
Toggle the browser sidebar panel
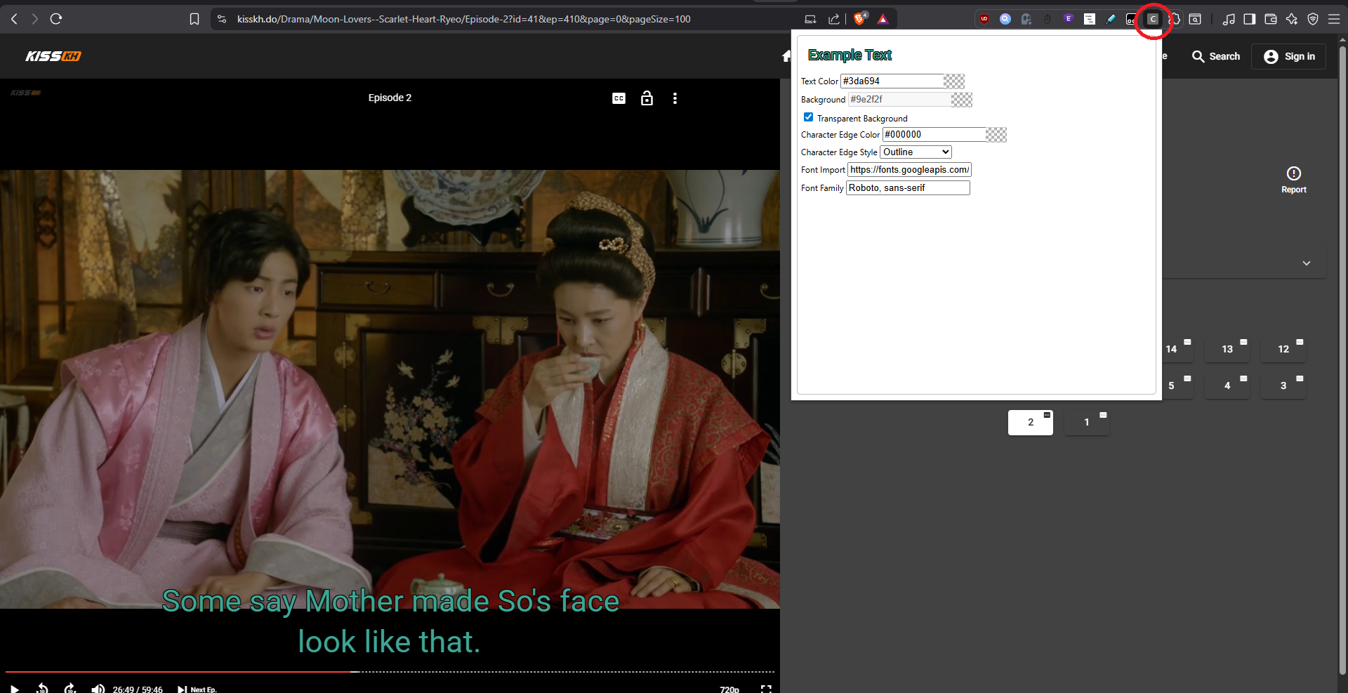coord(1250,19)
